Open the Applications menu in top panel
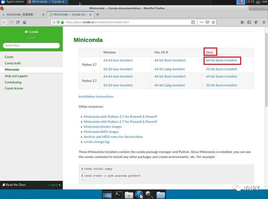Screen dimensions: 268x199 tap(13, 2)
